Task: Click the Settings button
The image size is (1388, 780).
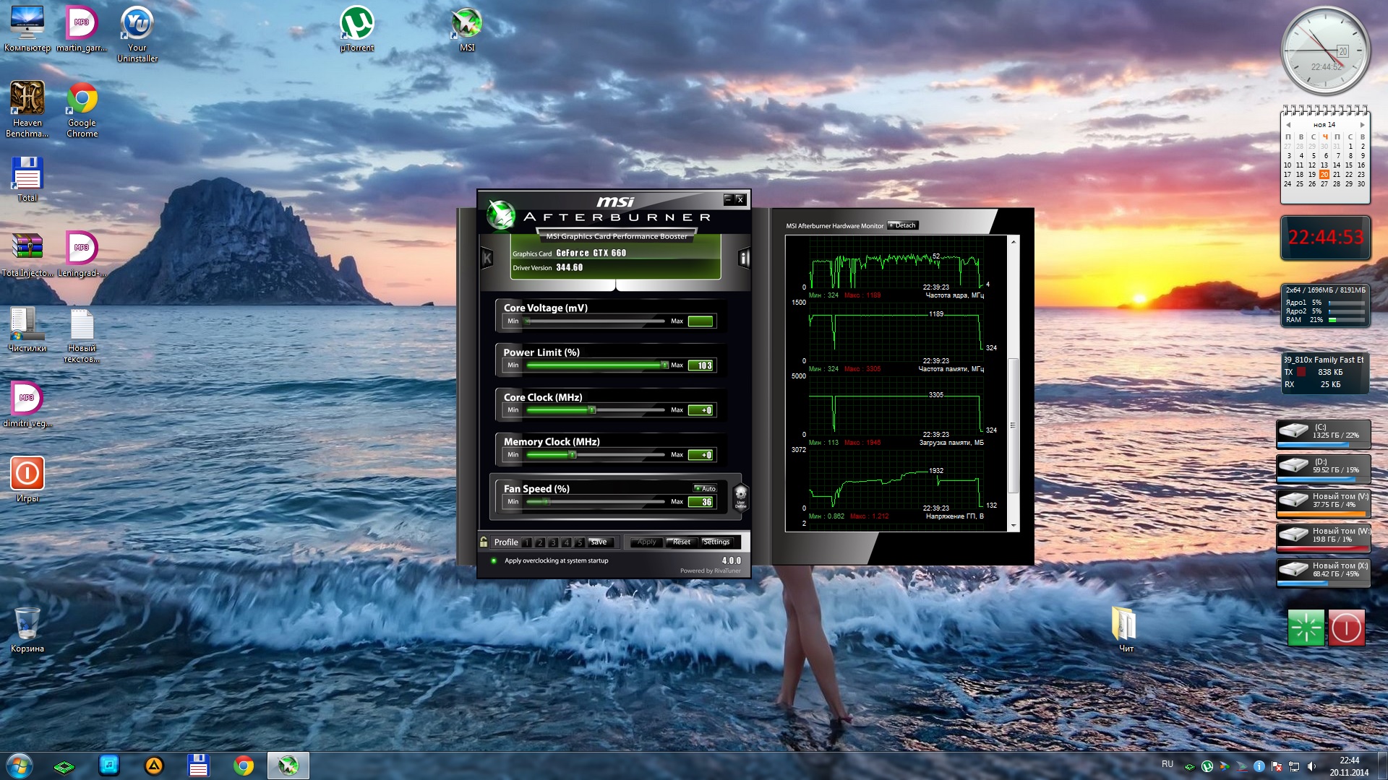Action: click(x=716, y=542)
